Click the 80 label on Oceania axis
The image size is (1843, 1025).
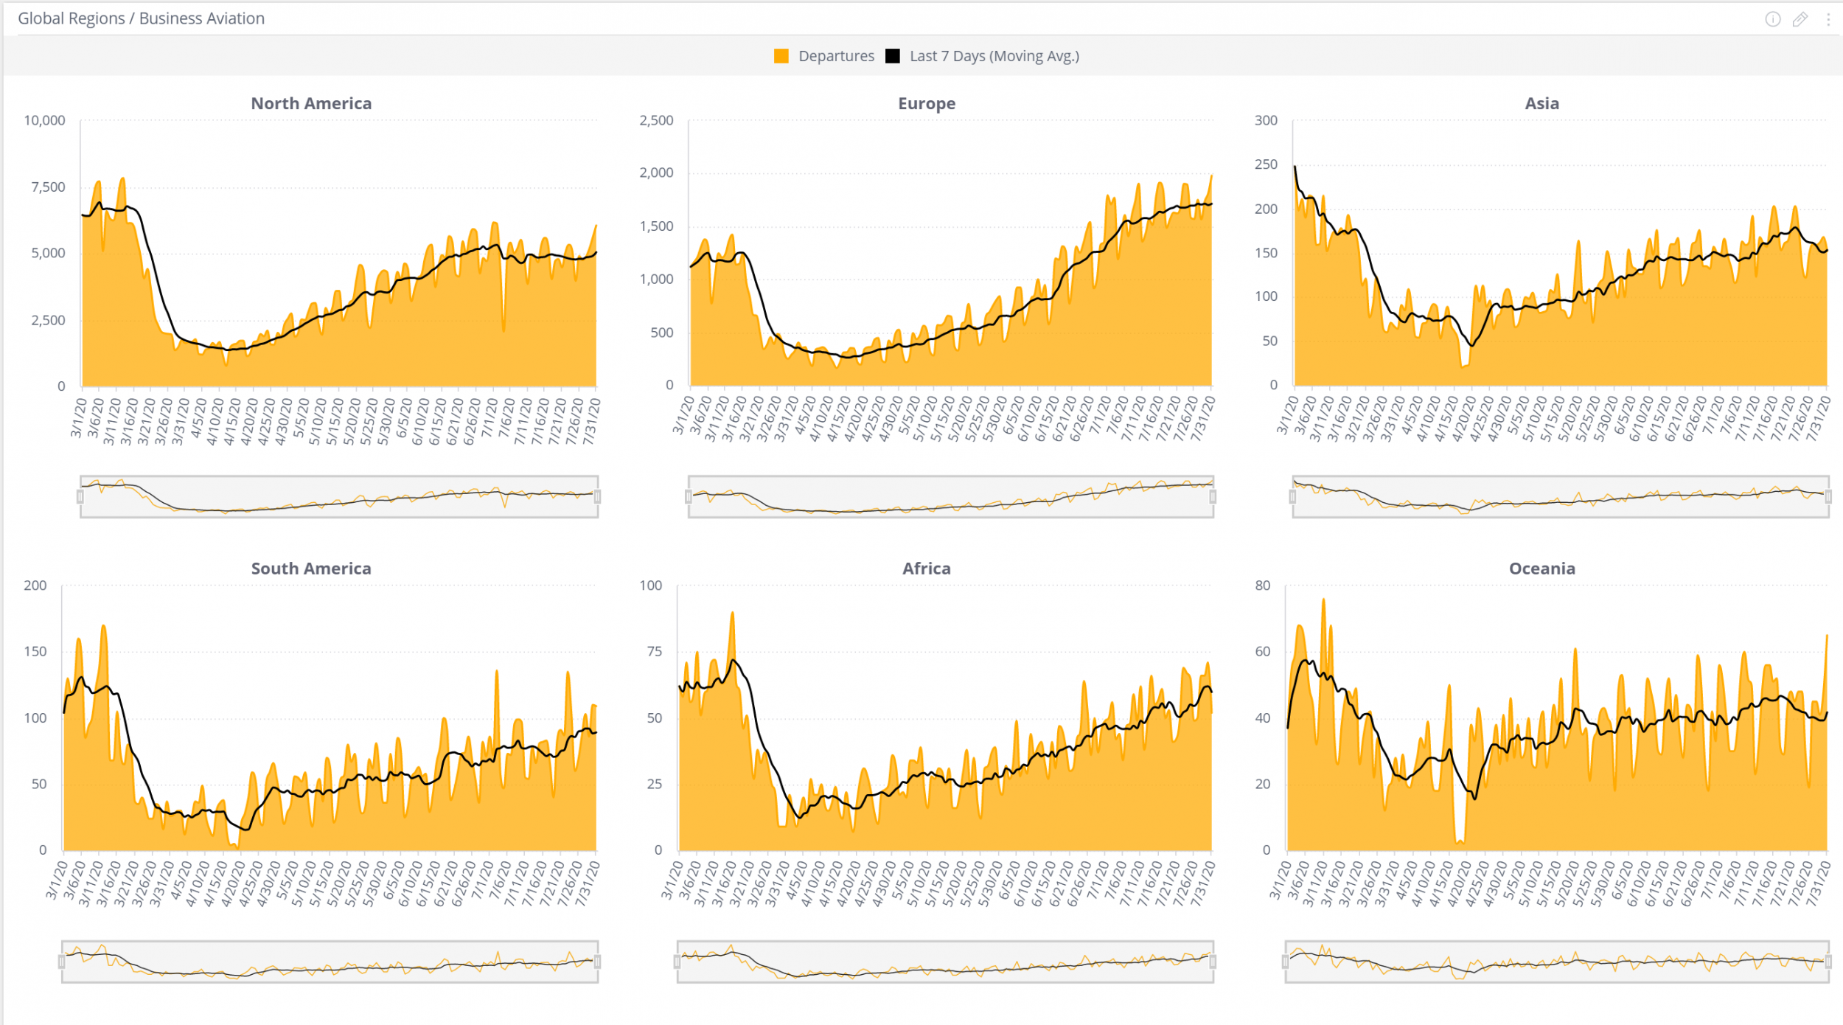pyautogui.click(x=1263, y=586)
